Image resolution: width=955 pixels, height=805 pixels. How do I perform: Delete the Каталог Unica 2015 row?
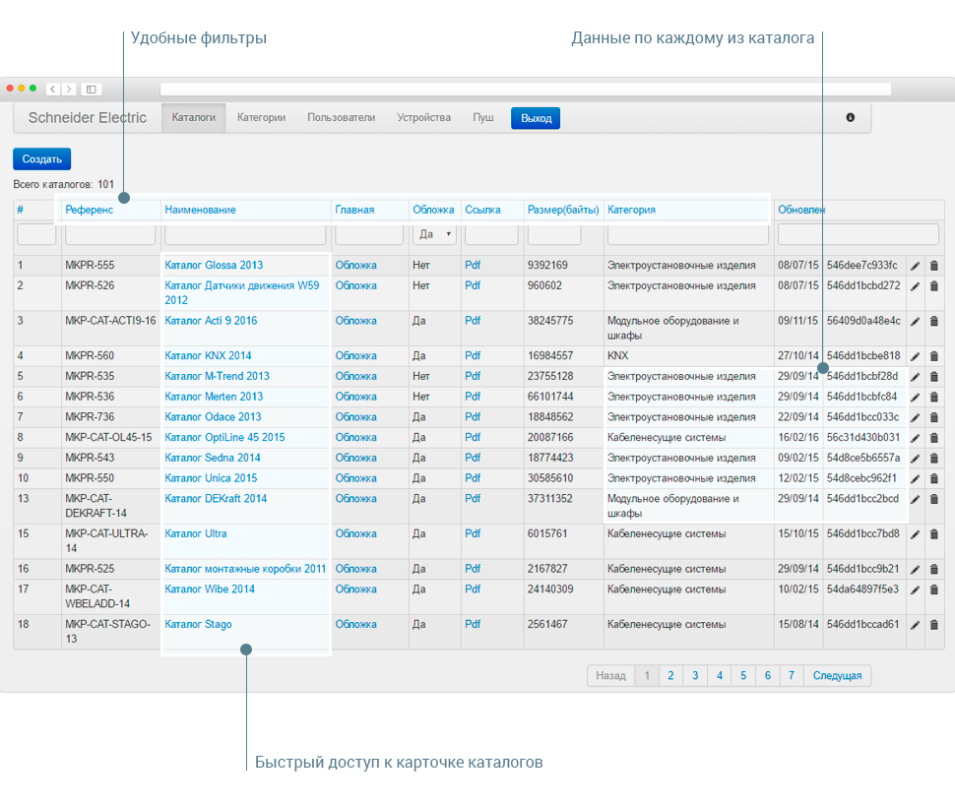click(933, 478)
